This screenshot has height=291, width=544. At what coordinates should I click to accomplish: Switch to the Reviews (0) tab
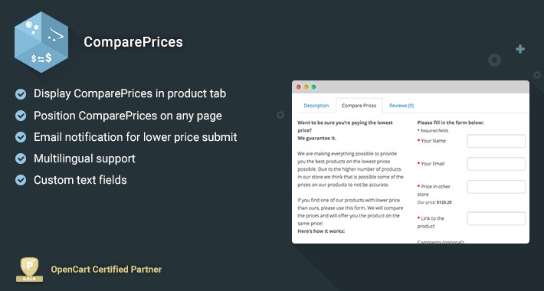coord(401,106)
